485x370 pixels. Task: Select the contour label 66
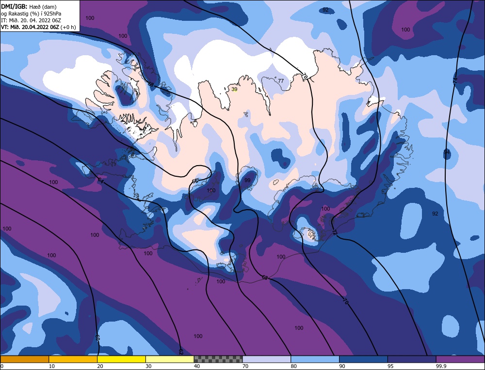pos(195,181)
